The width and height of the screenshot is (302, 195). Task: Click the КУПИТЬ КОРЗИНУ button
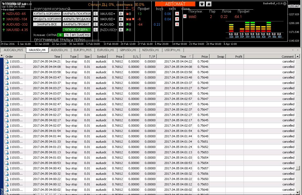(47, 14)
